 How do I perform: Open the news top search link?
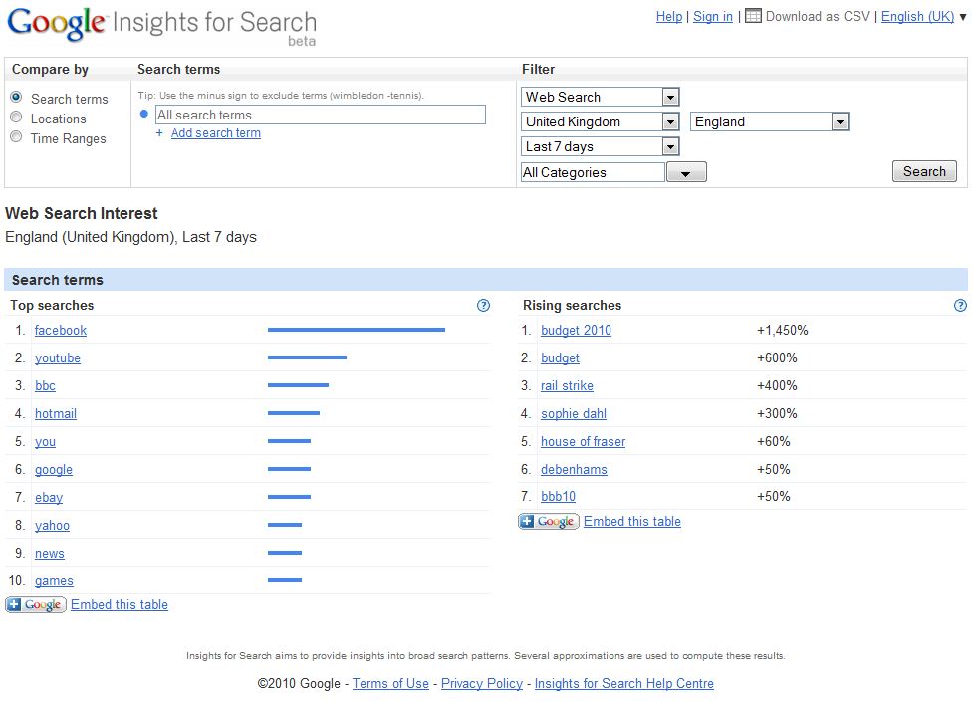(49, 554)
